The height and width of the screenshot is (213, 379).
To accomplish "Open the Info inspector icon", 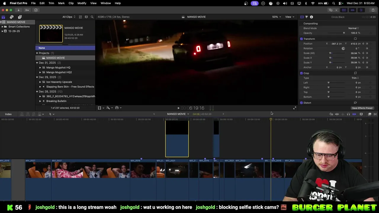I will 311,17.
